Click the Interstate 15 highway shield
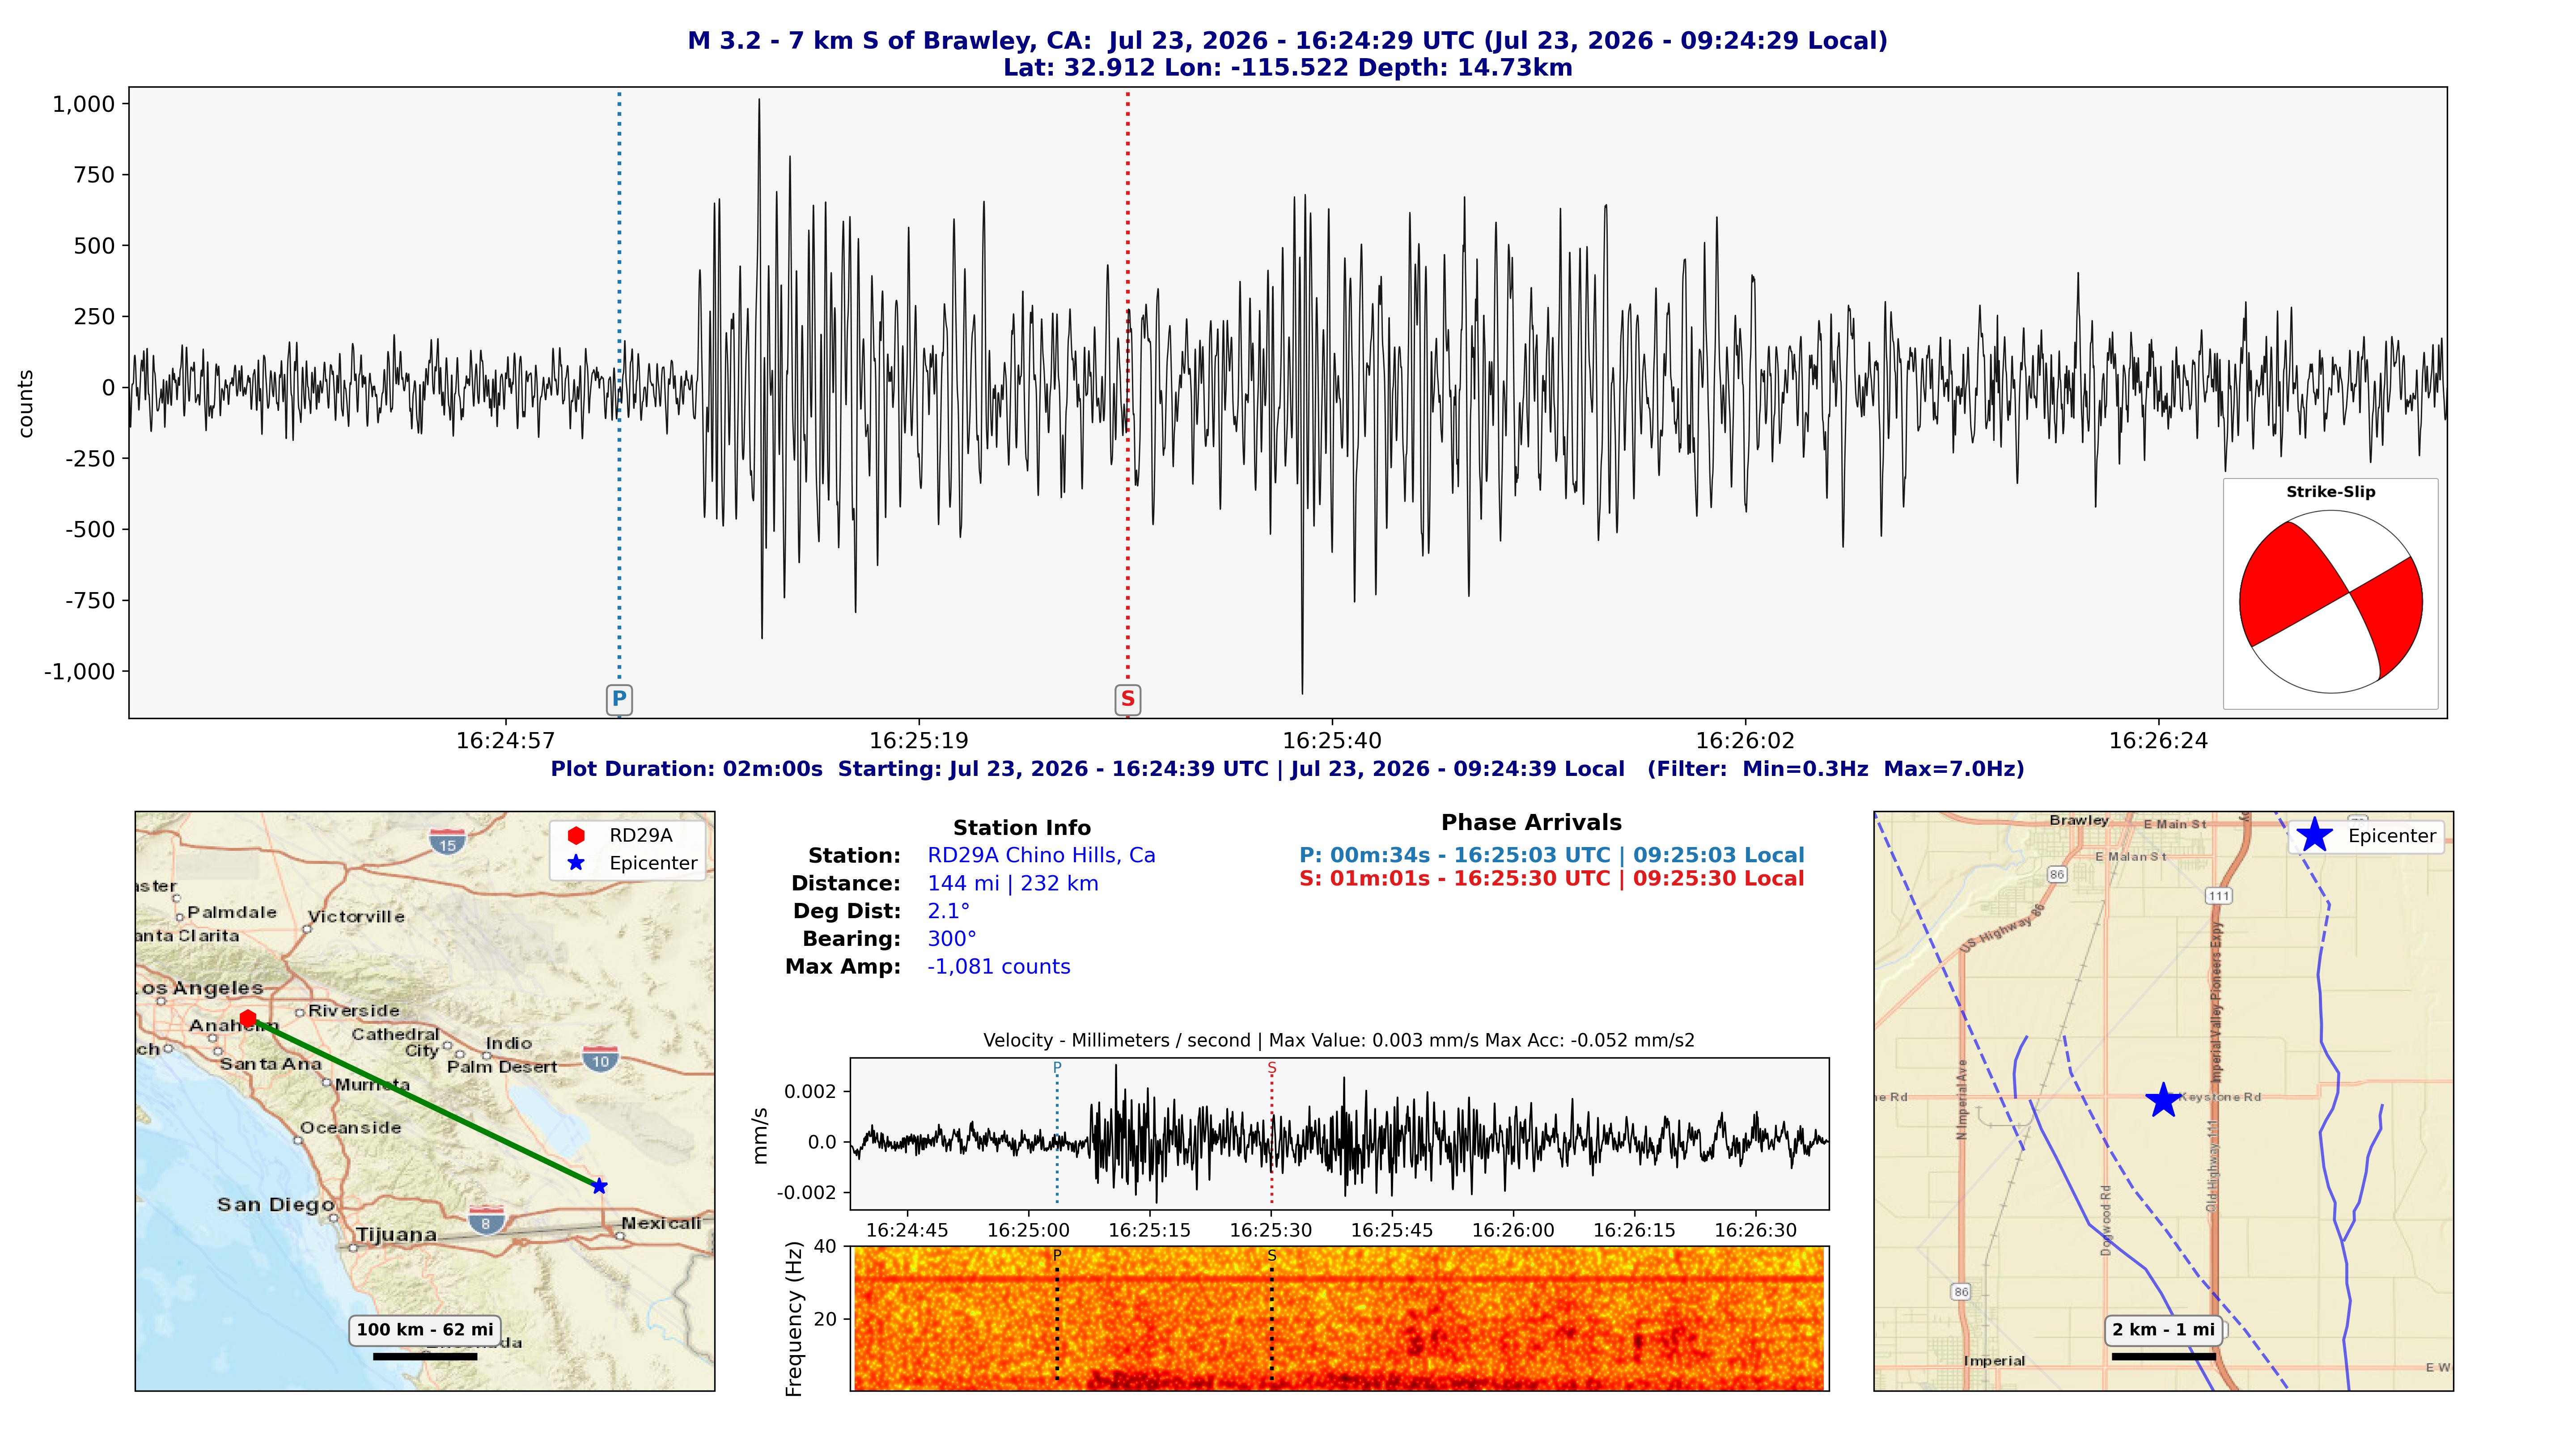The width and height of the screenshot is (2576, 1449). [x=447, y=841]
